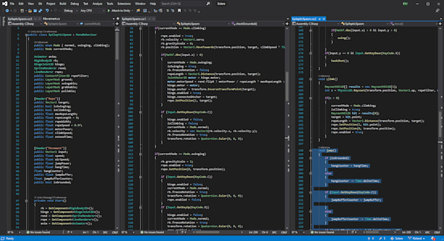Open the tab list dropdown of the left pane
444x241 pixels.
click(114, 19)
